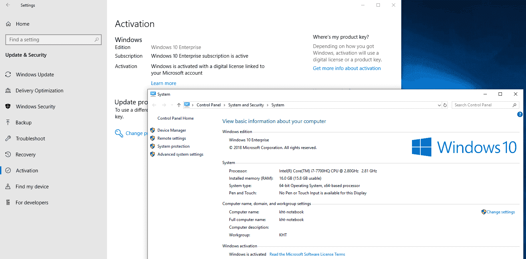Click the Settings back arrow
526x259 pixels.
click(8, 5)
